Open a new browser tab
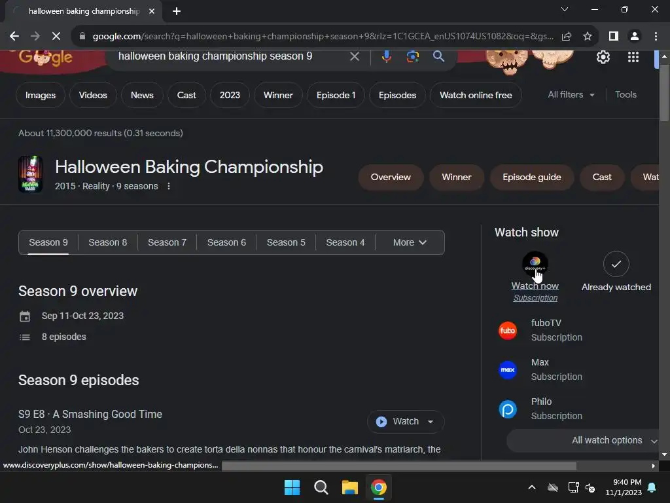 tap(177, 11)
